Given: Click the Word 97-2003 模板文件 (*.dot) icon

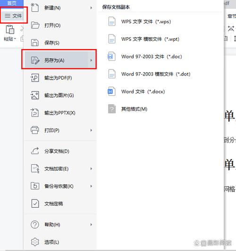Looking at the screenshot, I should coord(112,74).
